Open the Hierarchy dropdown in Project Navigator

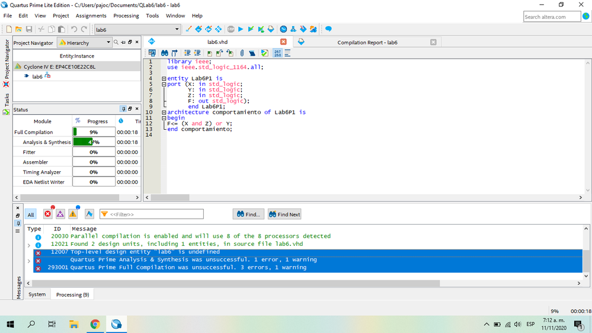pos(108,43)
